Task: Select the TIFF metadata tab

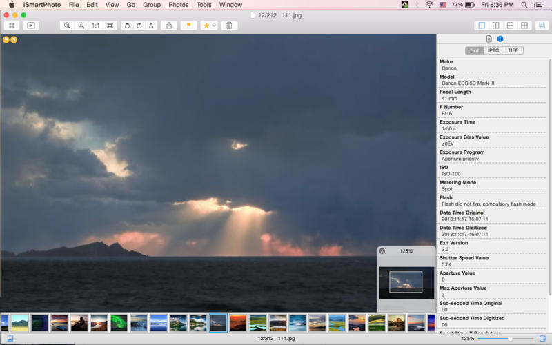Action: tap(513, 50)
